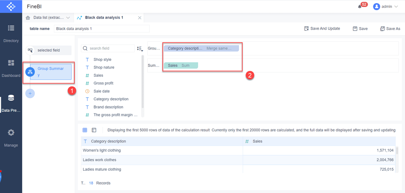Expand the admin user menu
Screen dimensions: 405x193
point(386,6)
